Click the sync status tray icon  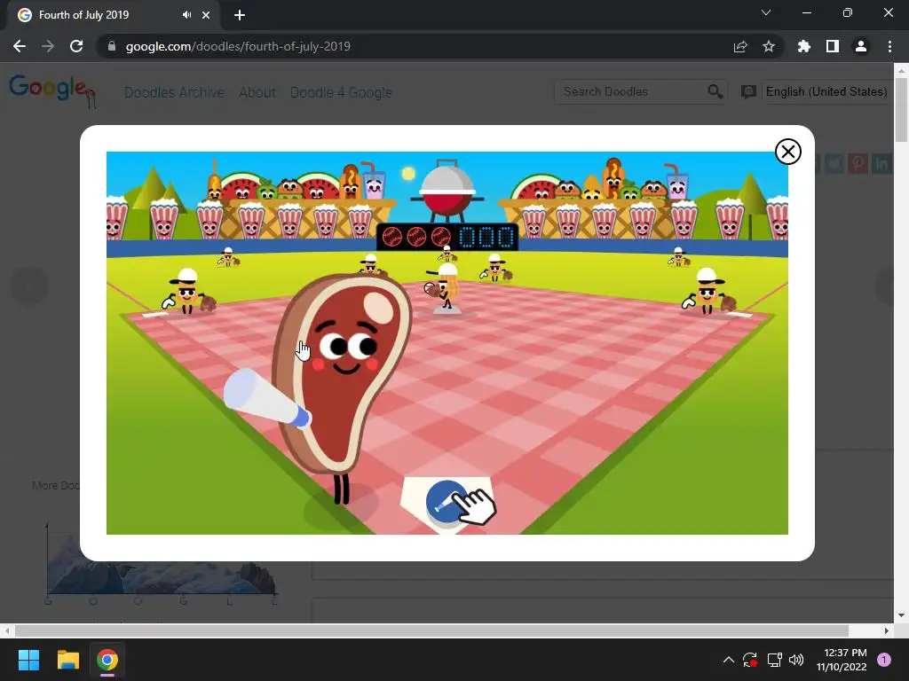pos(750,660)
